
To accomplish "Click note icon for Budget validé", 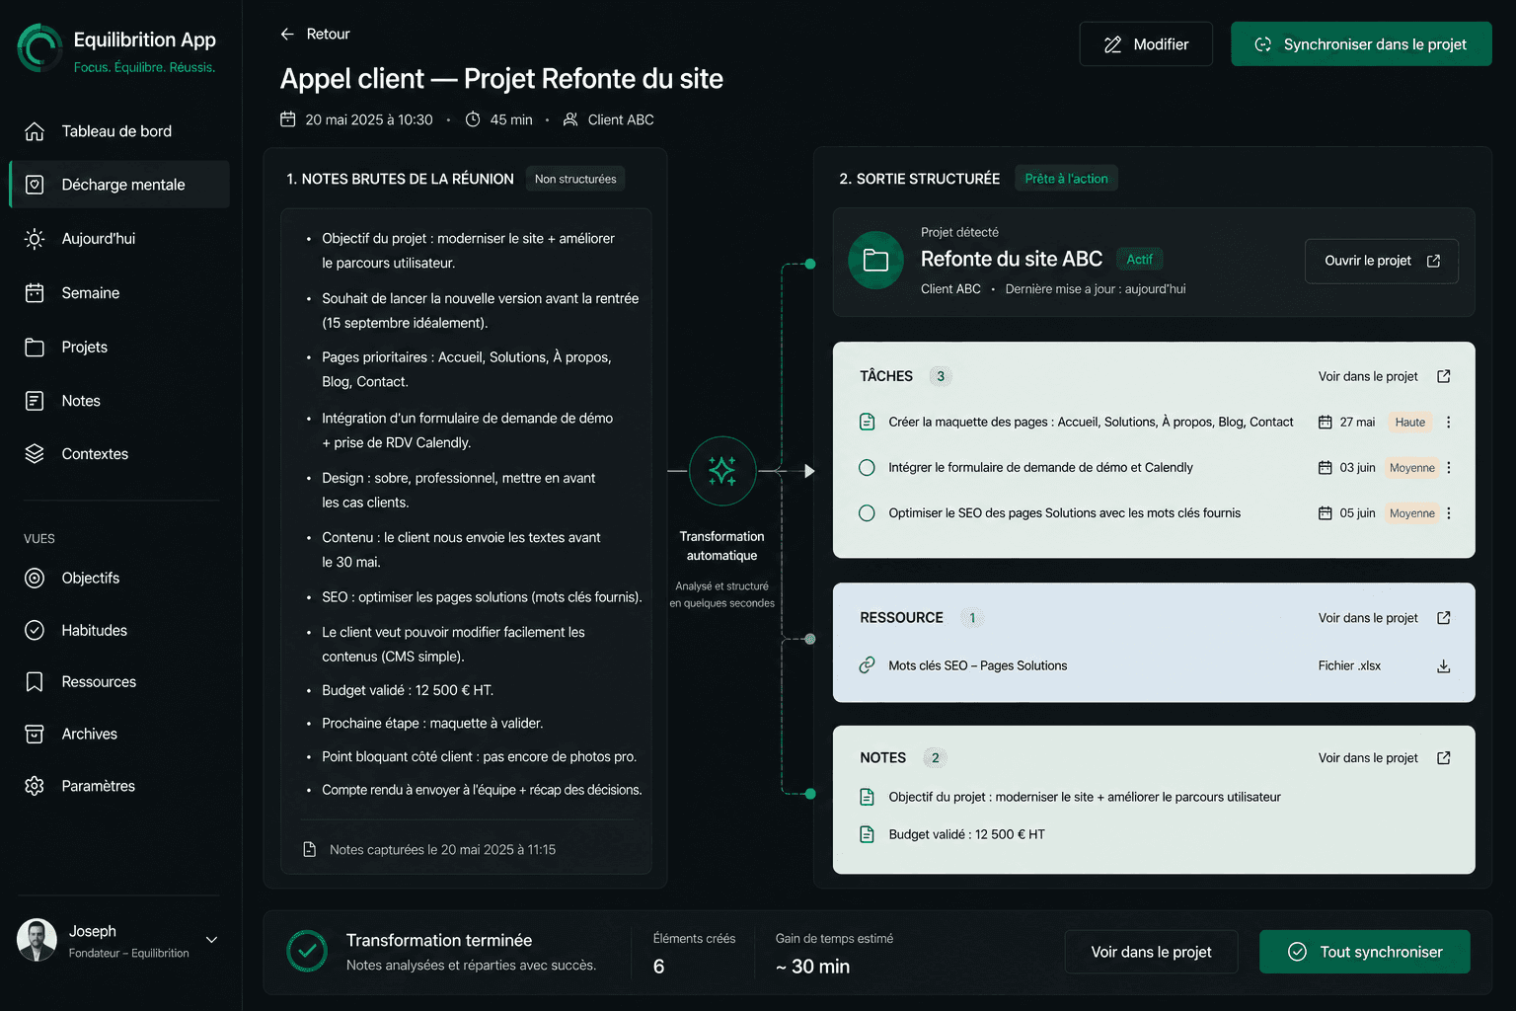I will pos(867,834).
